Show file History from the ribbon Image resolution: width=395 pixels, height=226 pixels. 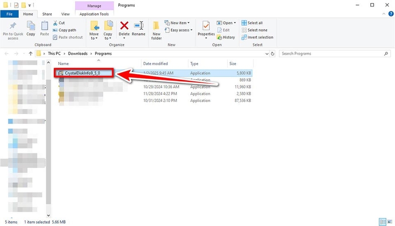[226, 37]
